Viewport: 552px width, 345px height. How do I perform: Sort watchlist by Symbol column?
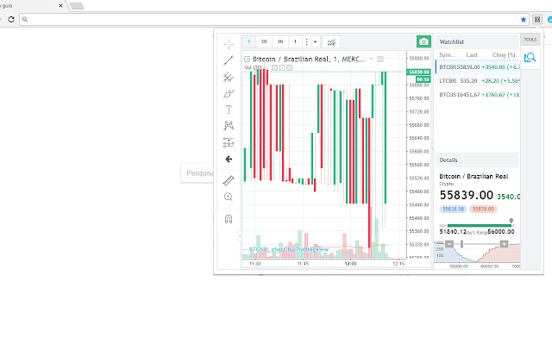[447, 55]
